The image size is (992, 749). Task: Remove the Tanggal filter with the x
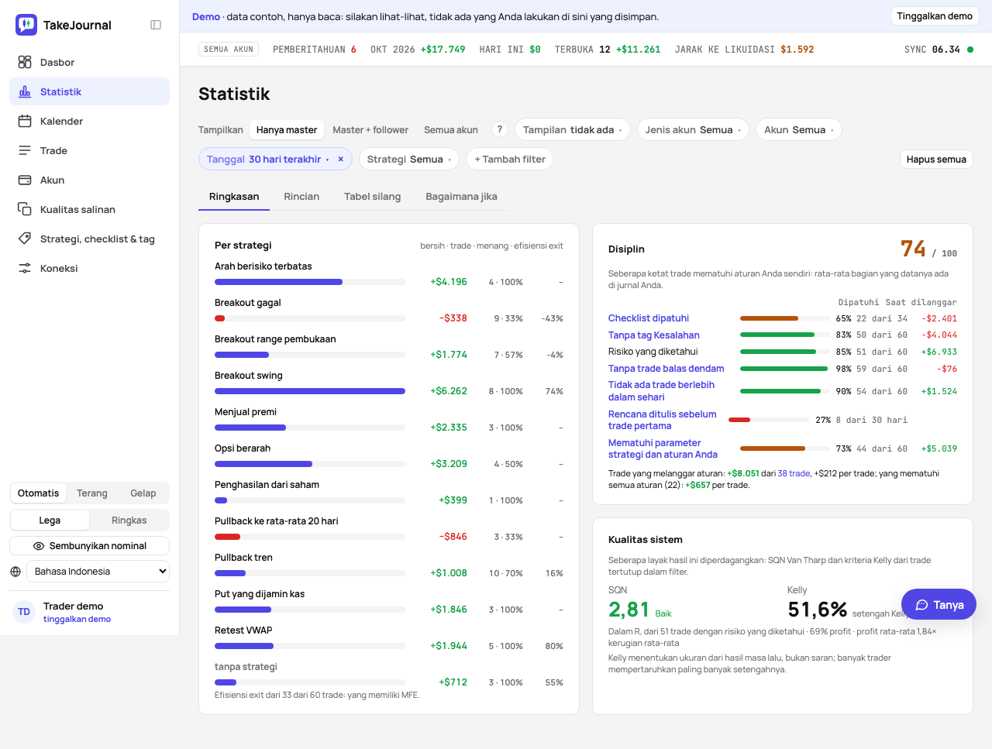pos(340,159)
